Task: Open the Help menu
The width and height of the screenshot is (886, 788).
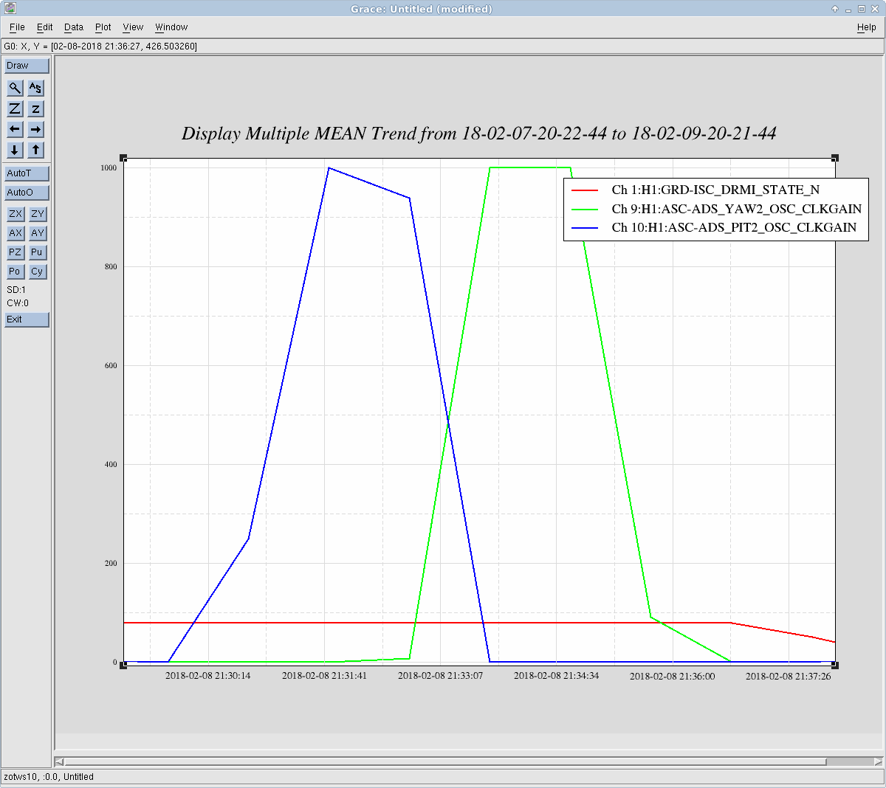Action: point(866,27)
